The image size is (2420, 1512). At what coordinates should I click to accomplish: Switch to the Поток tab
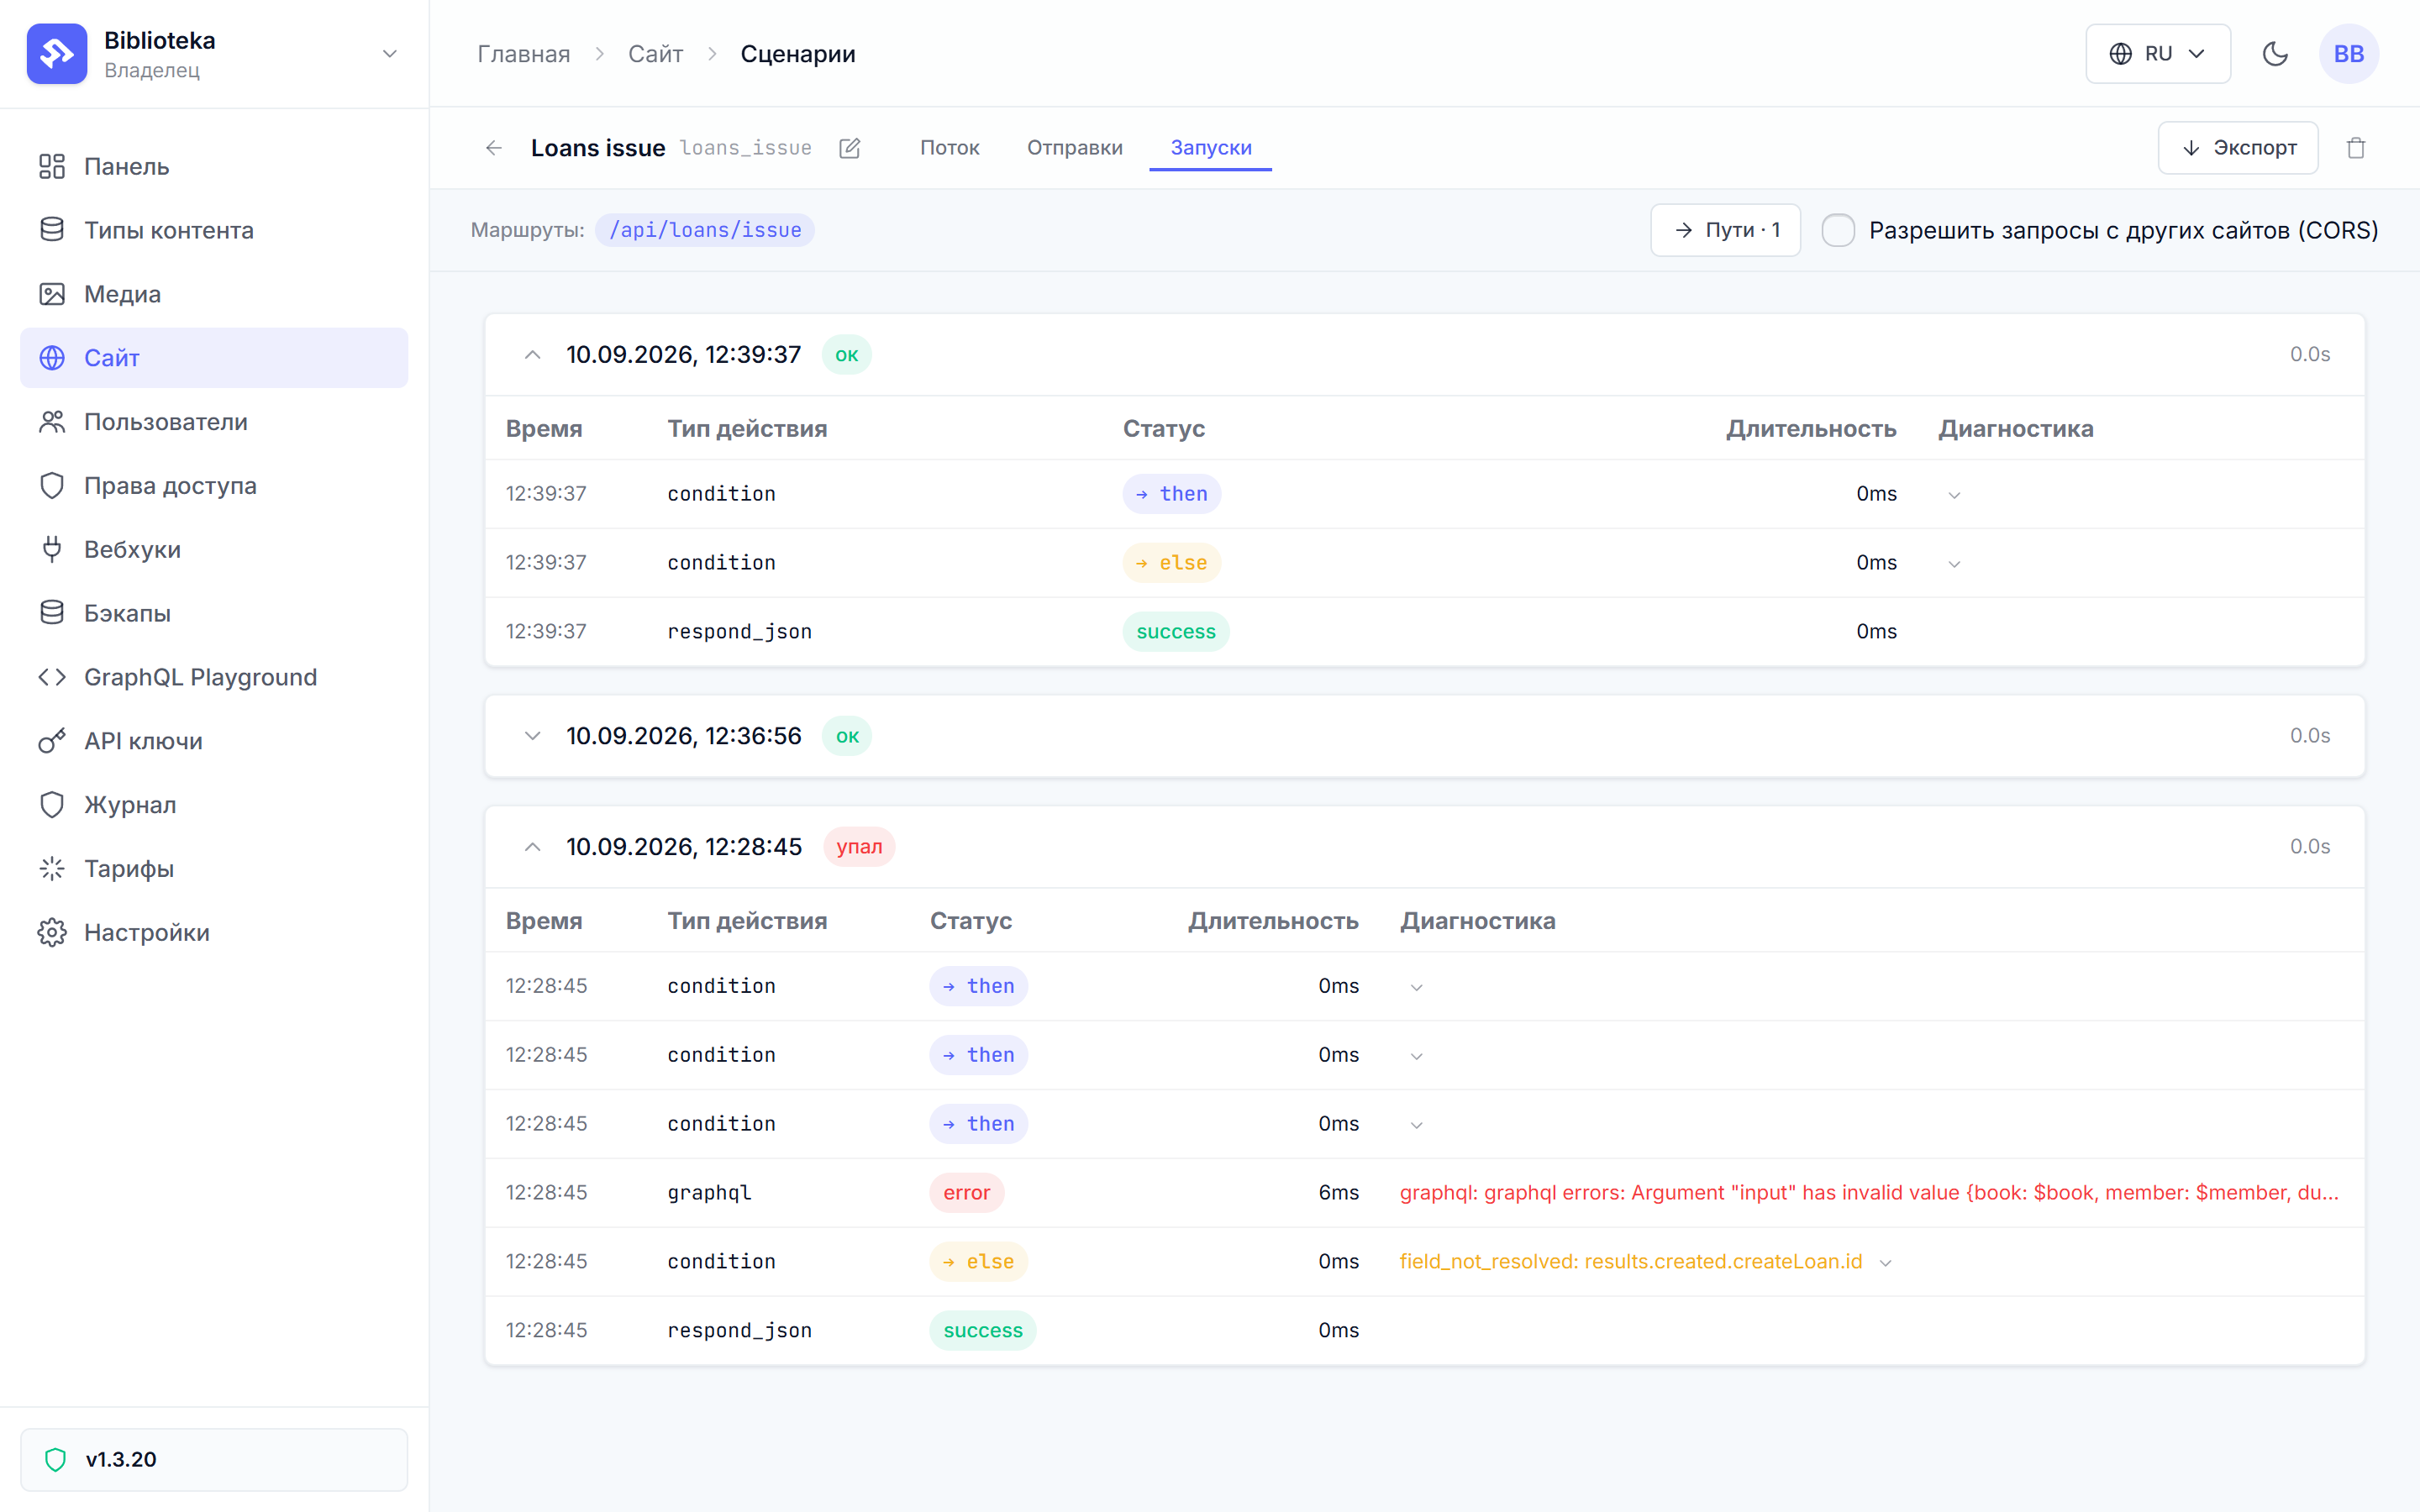949,148
